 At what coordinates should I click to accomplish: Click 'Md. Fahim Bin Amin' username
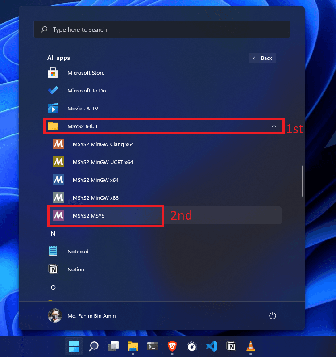click(91, 316)
